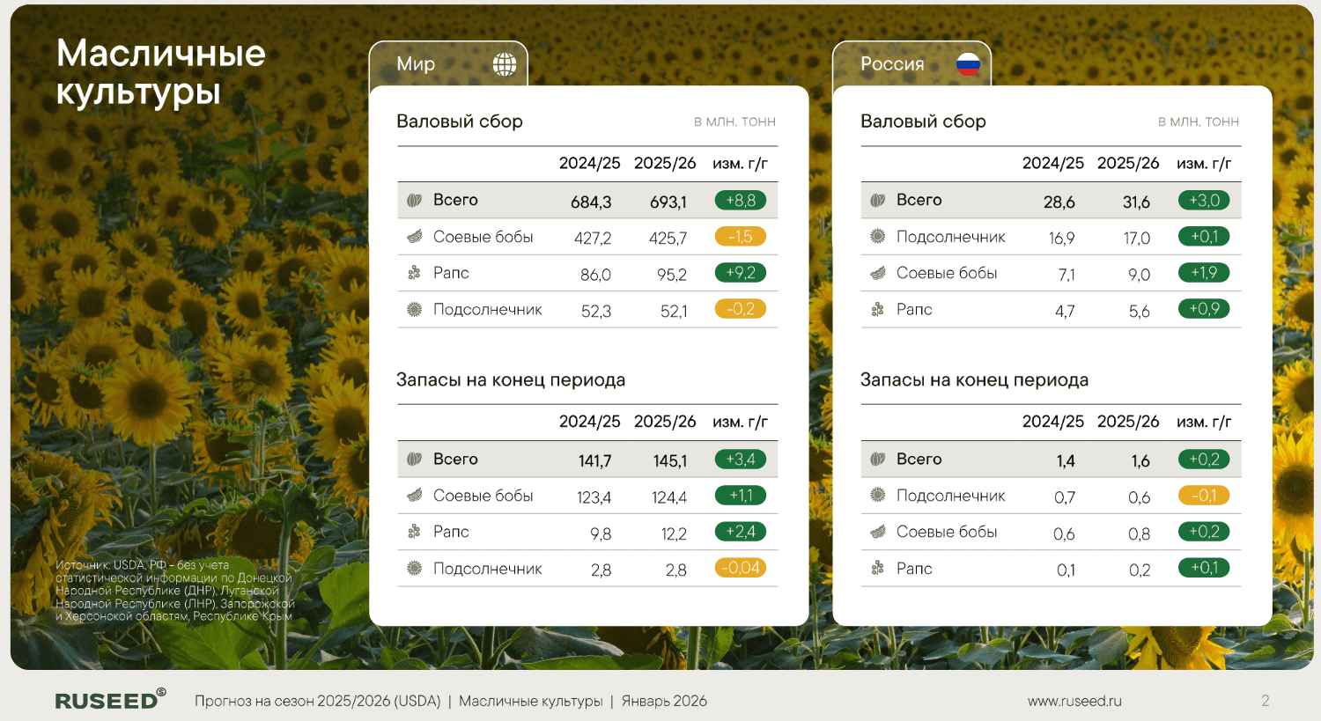Click the world total harvest value 693,1
Image resolution: width=1321 pixels, height=721 pixels.
click(668, 202)
